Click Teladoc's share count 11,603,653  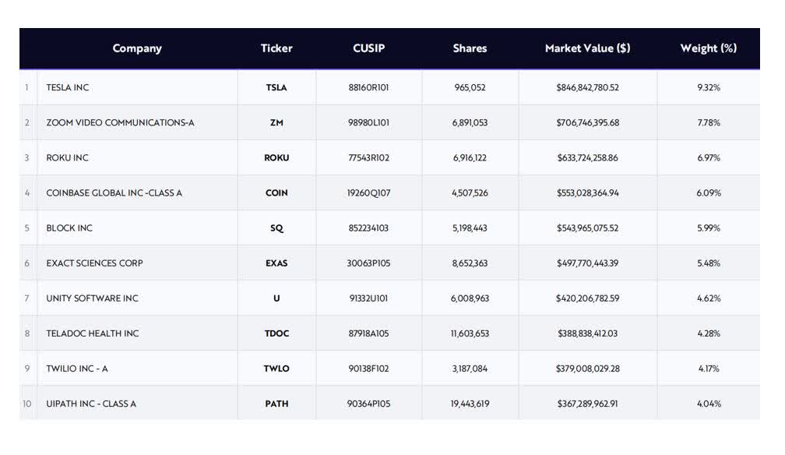470,333
